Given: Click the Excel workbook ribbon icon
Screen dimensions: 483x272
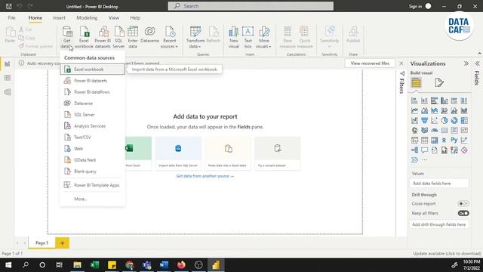Looking at the screenshot, I should 84,37.
